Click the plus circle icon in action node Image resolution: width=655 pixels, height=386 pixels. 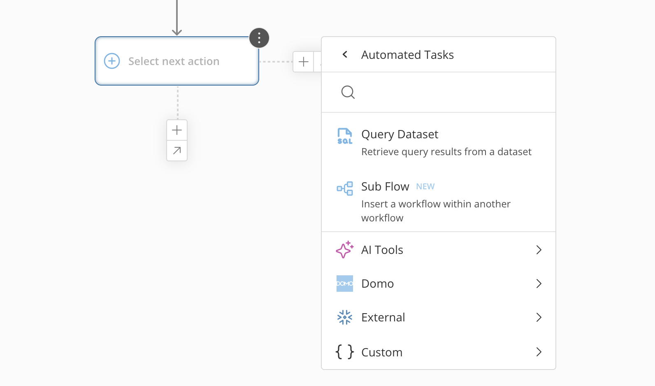coord(112,61)
